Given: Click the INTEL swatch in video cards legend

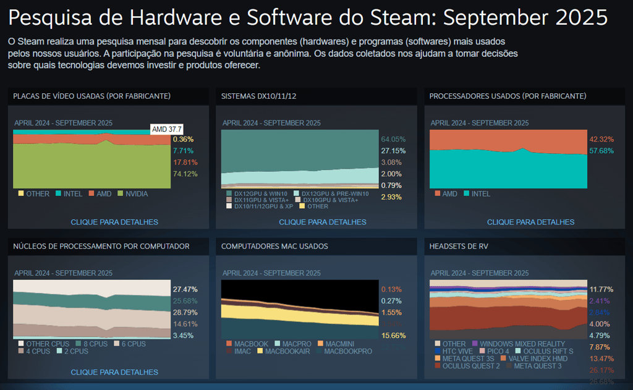Looking at the screenshot, I should (x=58, y=193).
